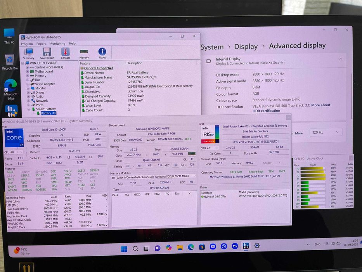Click the Save Report floppy icon

coord(47,54)
